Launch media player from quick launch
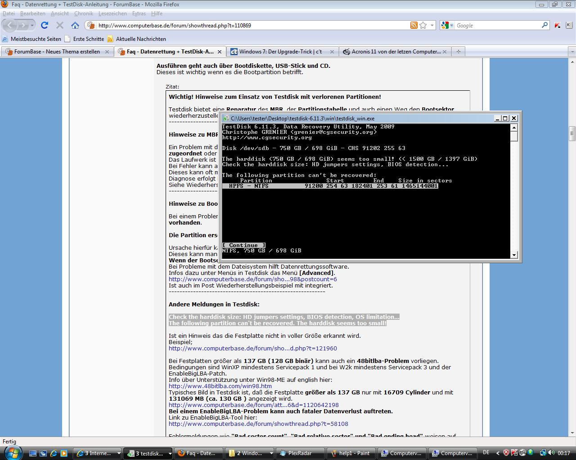 click(x=64, y=453)
